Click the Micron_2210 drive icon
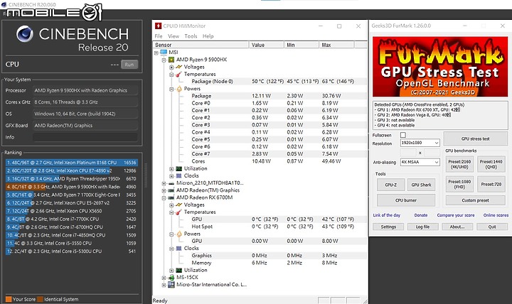512x304 pixels. click(171, 183)
